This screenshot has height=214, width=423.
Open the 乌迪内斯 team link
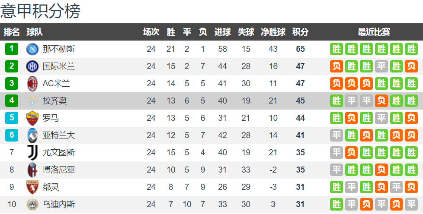[59, 204]
